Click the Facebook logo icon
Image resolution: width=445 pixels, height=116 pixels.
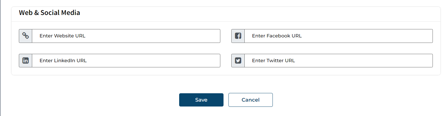[238, 36]
